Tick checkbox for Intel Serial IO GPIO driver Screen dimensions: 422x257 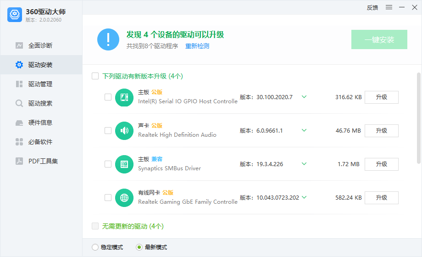click(x=108, y=97)
